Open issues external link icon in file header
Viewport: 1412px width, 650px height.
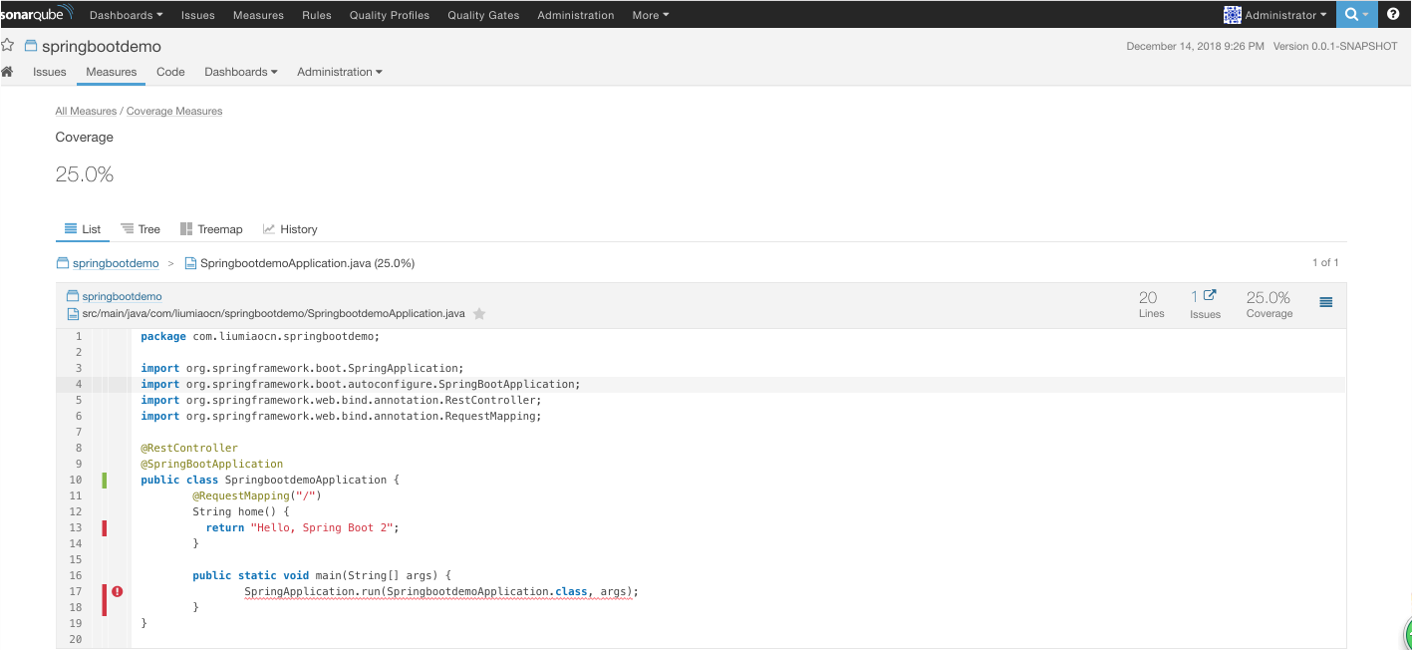point(1210,296)
